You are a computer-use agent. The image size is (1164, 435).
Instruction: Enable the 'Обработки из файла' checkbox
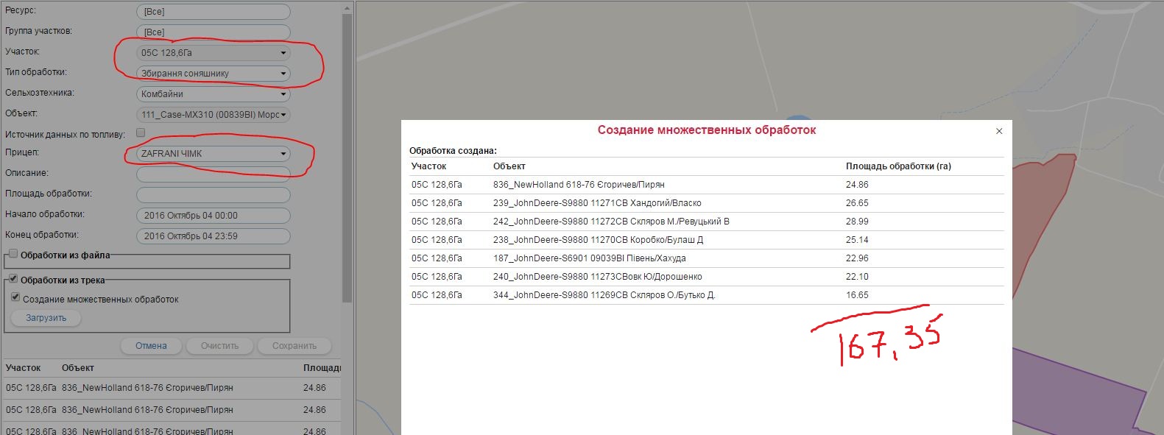coord(13,254)
